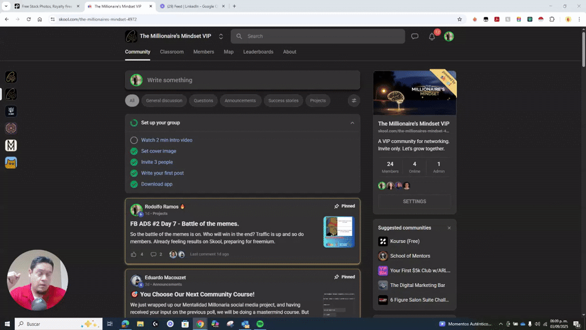Select the circular red community icon in sidebar
The image size is (586, 330).
click(x=11, y=128)
